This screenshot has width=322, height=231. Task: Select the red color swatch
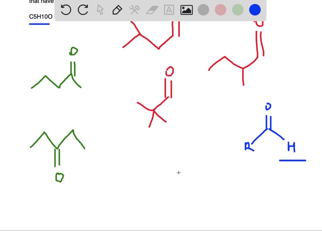click(x=220, y=10)
